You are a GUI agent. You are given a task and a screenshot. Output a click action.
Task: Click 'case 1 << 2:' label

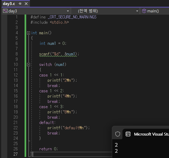pos(52,91)
